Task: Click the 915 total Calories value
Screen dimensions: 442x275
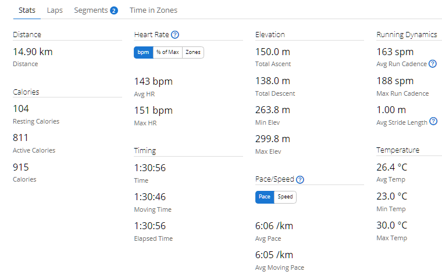Action: (21, 167)
